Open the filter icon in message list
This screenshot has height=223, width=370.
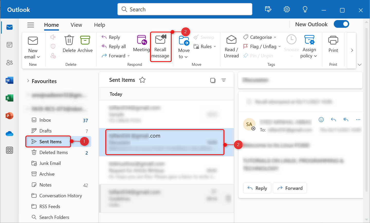click(x=224, y=80)
